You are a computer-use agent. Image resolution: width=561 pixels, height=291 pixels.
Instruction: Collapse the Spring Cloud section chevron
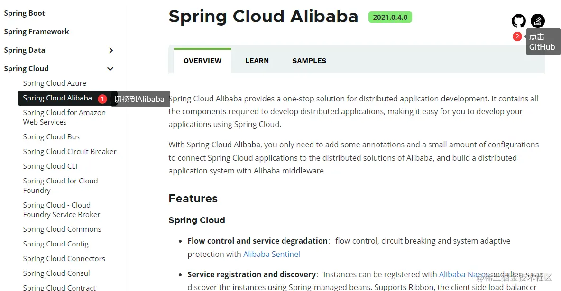click(x=110, y=69)
